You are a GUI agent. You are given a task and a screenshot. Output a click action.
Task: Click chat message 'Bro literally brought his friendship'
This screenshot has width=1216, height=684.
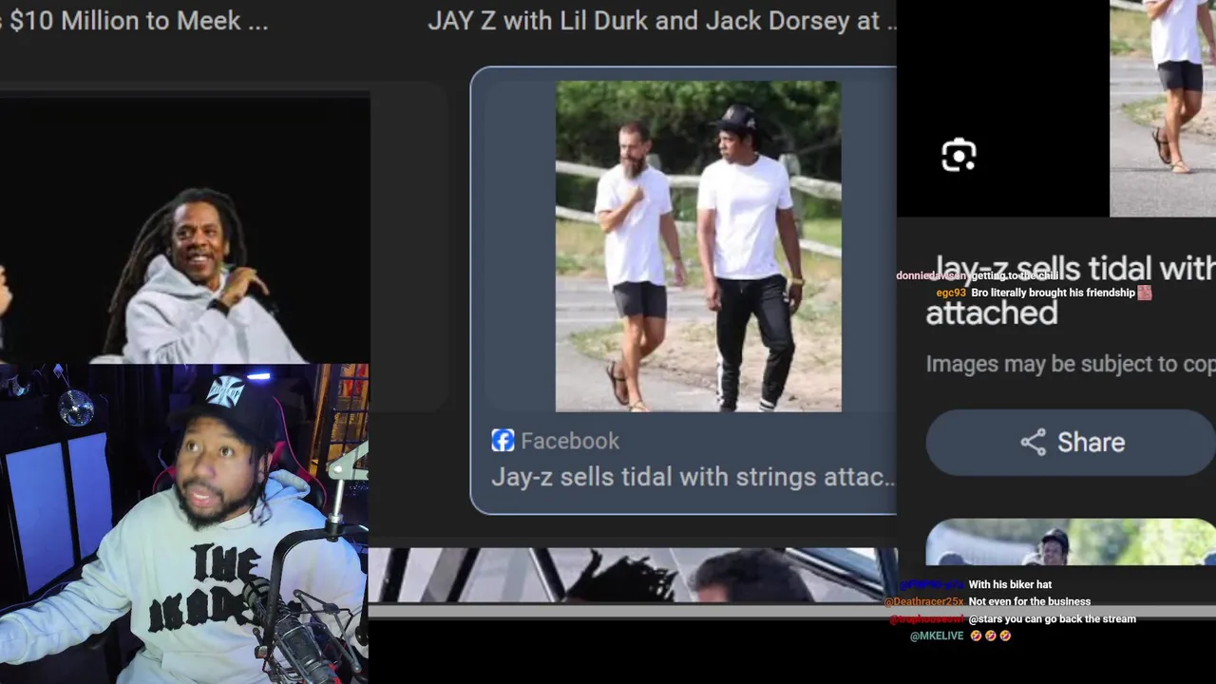[x=1053, y=293]
